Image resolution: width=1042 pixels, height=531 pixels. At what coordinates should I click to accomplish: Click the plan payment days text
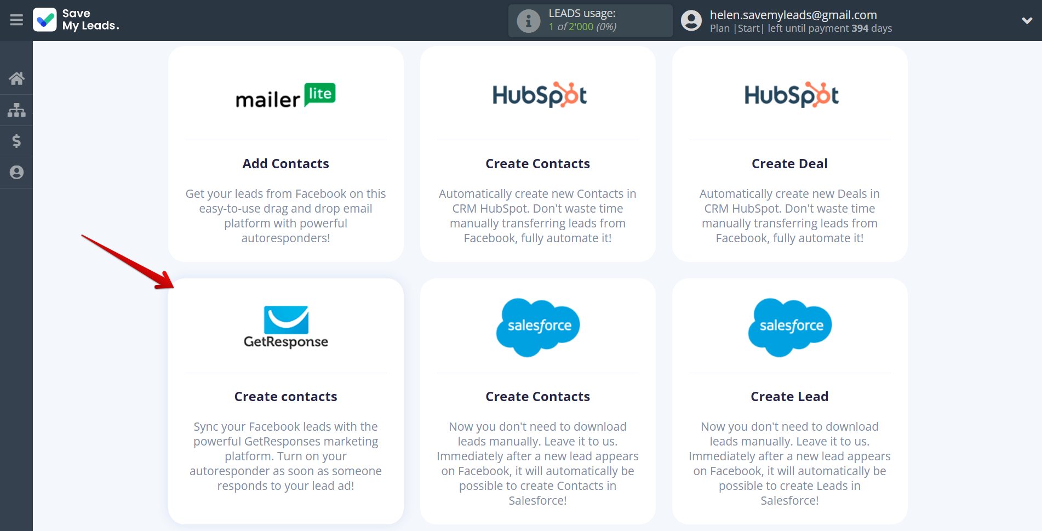[801, 28]
